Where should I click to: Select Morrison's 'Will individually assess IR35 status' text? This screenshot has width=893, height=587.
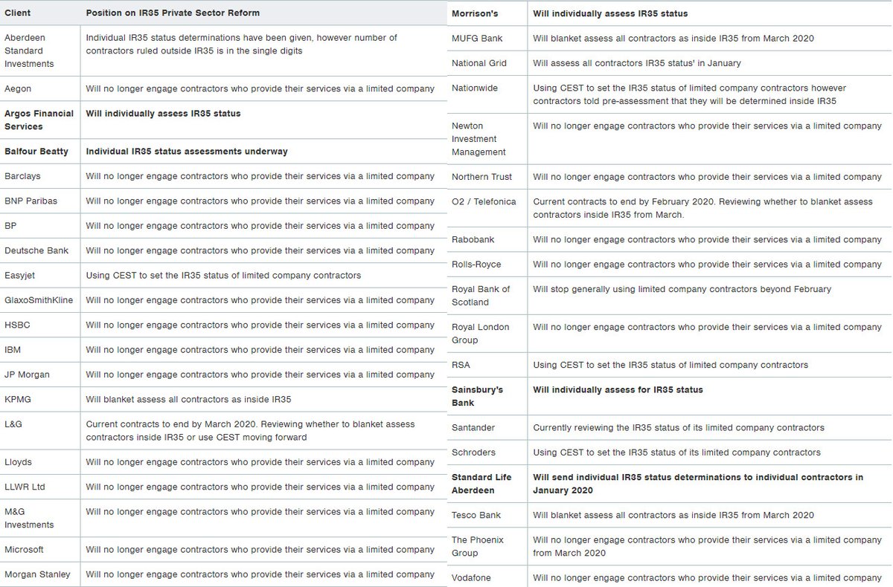[x=611, y=13]
